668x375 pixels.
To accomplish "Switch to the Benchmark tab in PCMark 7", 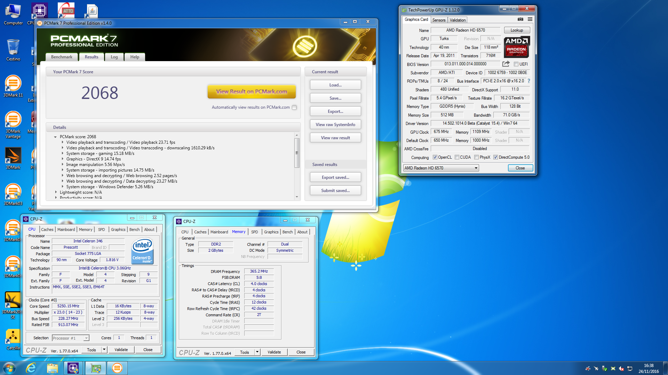I will coord(62,57).
